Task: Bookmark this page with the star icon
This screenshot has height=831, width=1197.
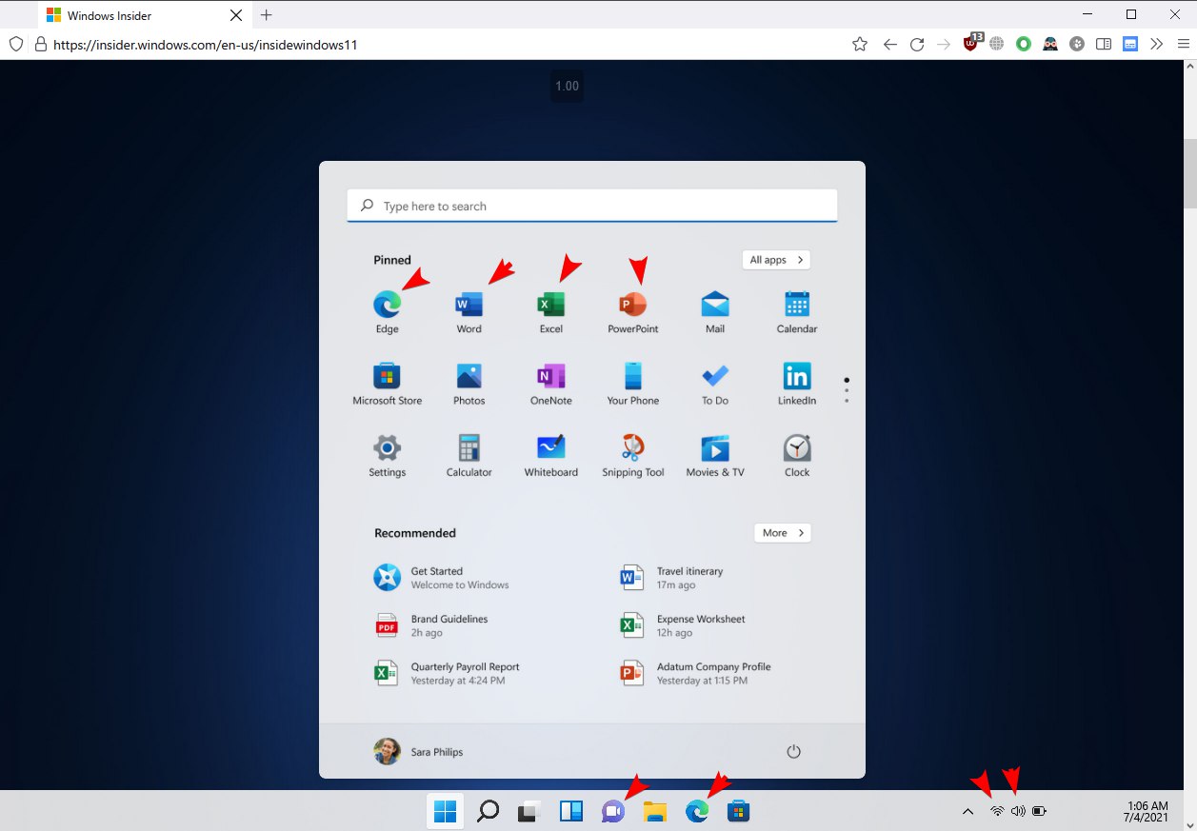Action: pos(860,44)
